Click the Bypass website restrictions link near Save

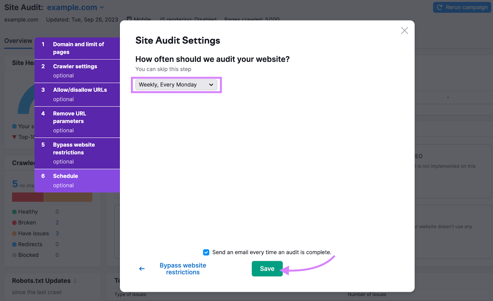(x=182, y=268)
